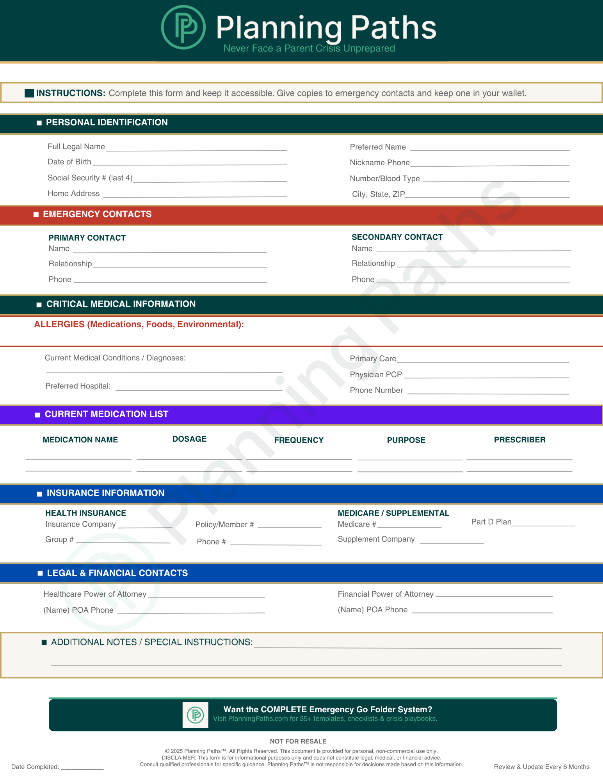The width and height of the screenshot is (603, 781).
Task: Click the Preferred Name field
Action: (x=490, y=147)
